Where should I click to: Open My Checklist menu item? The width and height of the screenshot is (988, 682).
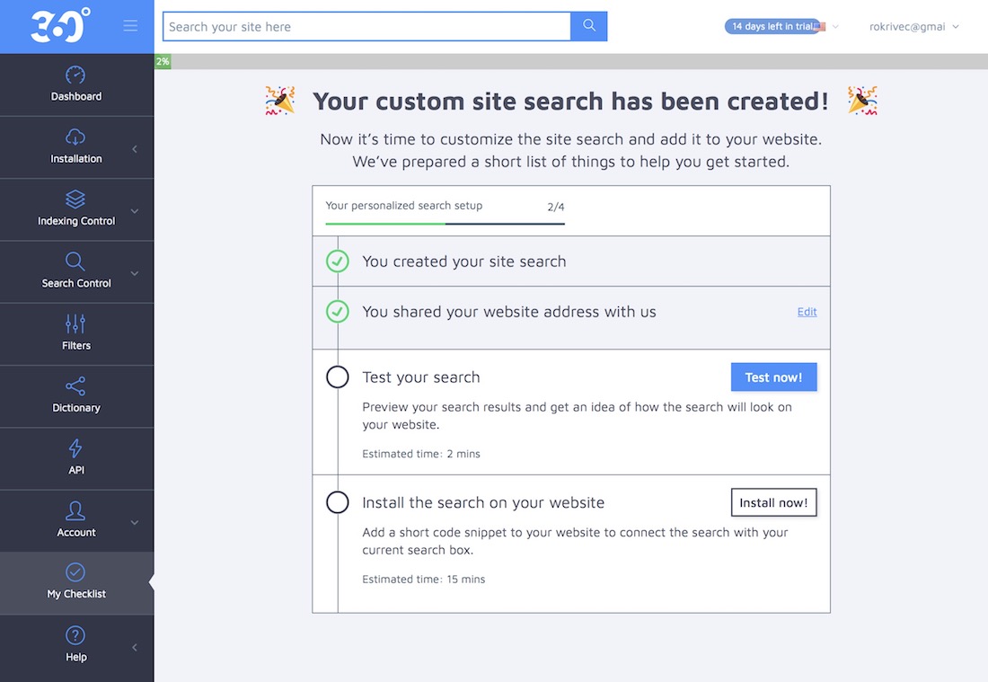pyautogui.click(x=76, y=582)
